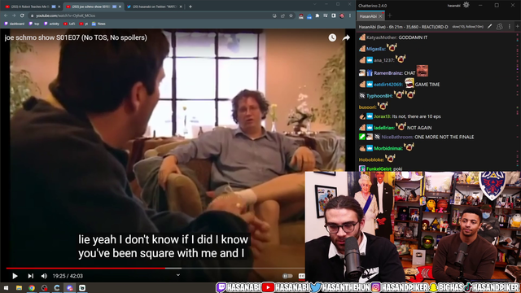The image size is (521, 293).
Task: Click the pencil icon in the chat header
Action: pos(489,27)
